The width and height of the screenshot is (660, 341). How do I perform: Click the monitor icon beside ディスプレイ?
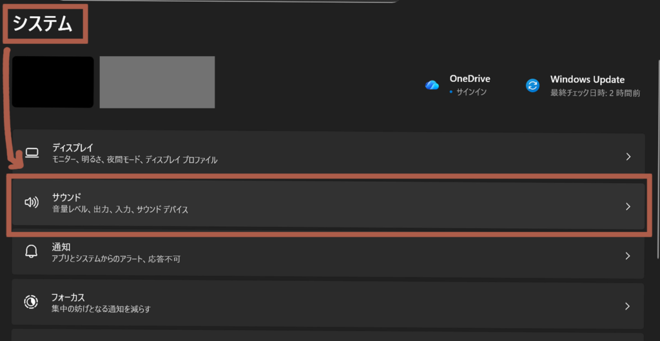tap(32, 153)
